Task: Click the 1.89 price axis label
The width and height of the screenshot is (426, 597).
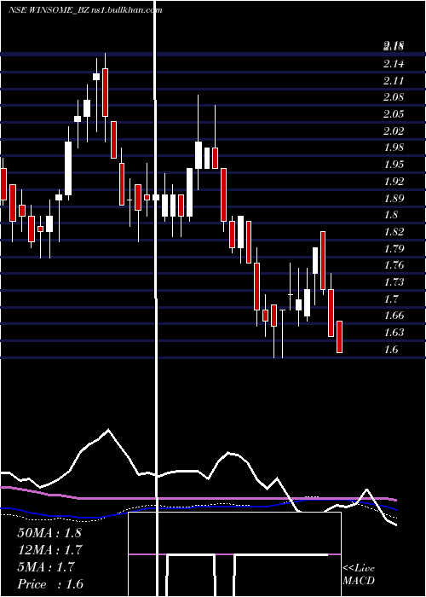Action: [394, 198]
